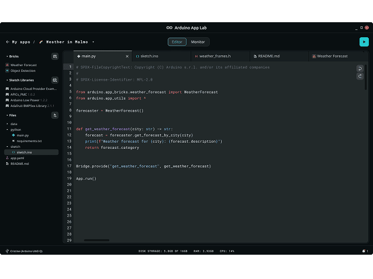Screen dimensions: 373x279
Task: Click the main.py Python file icon in tree
Action: click(13, 135)
